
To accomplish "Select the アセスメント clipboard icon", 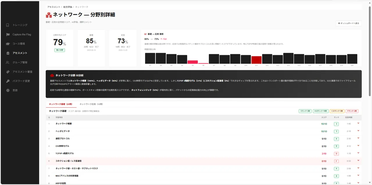I will tap(8, 53).
